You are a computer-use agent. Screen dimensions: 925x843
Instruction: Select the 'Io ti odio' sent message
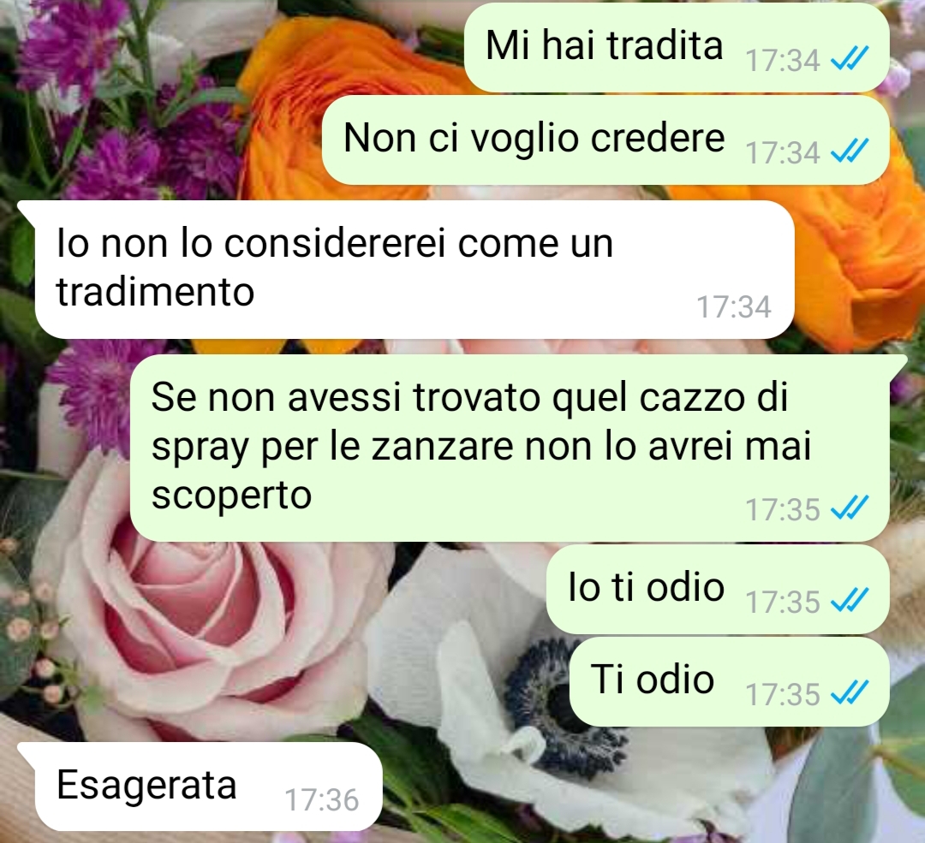click(718, 589)
